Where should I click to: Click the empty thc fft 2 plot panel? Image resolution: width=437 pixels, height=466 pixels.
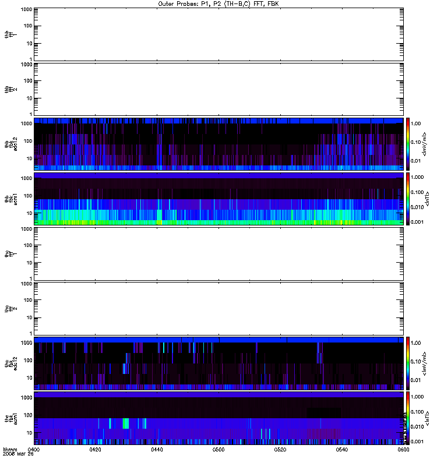tap(218, 309)
